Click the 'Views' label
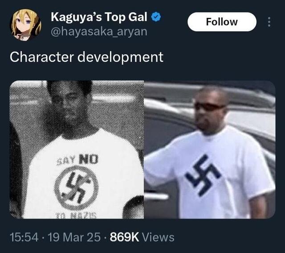 click(x=158, y=237)
